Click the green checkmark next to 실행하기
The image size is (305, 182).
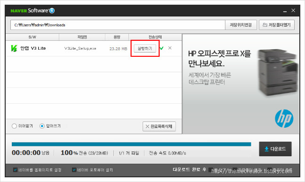tap(161, 48)
